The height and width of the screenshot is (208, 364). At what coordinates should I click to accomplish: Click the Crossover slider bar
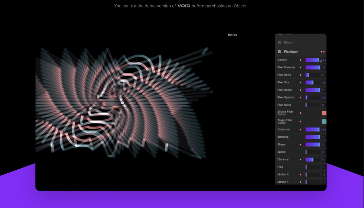[x=312, y=130]
